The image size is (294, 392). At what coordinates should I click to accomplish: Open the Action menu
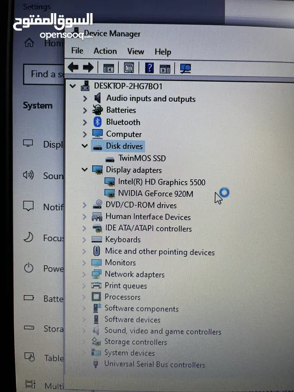point(105,51)
